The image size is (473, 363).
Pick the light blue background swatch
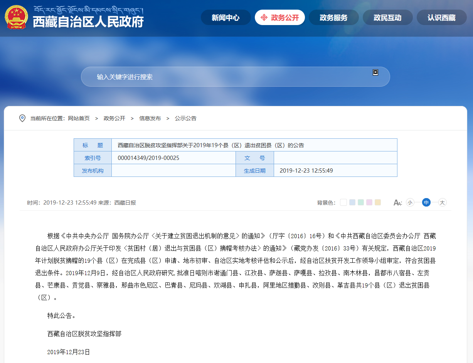[x=352, y=202]
